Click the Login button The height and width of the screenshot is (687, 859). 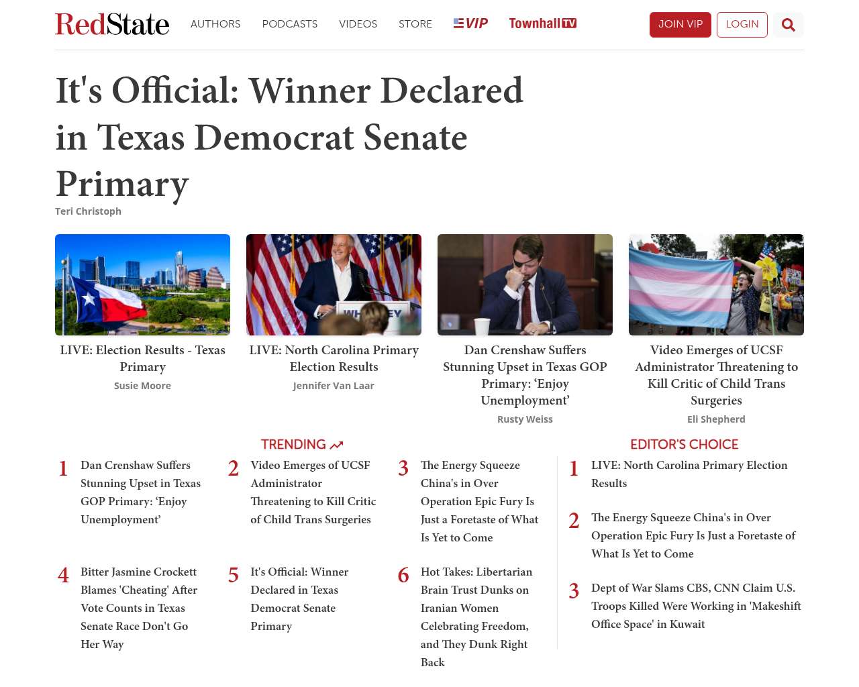coord(742,24)
